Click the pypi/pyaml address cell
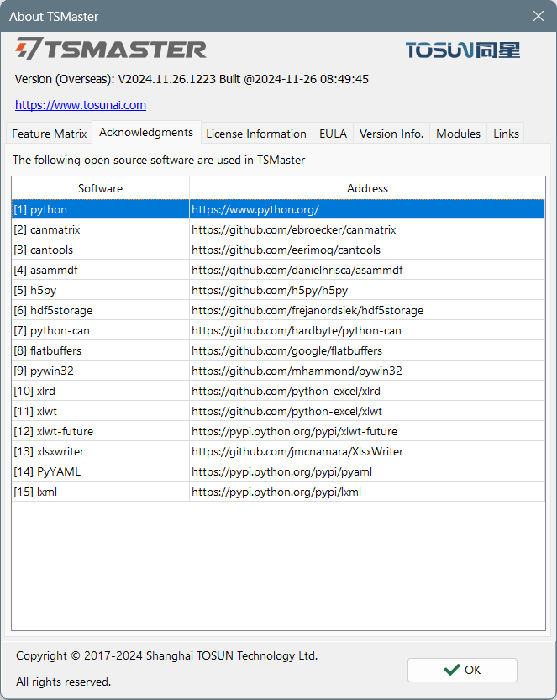Image resolution: width=557 pixels, height=700 pixels. click(x=367, y=471)
